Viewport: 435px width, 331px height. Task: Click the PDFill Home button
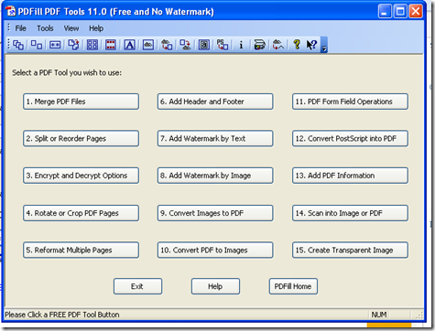pyautogui.click(x=293, y=286)
